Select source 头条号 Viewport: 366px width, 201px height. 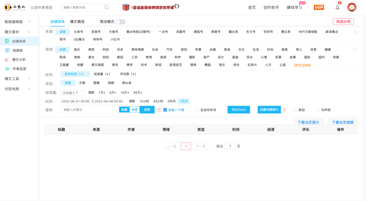[x=78, y=32]
